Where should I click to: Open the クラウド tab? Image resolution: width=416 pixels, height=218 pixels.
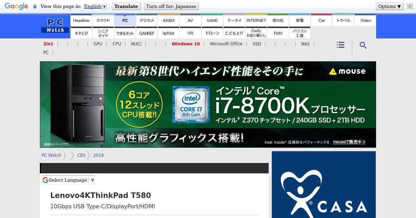103,20
